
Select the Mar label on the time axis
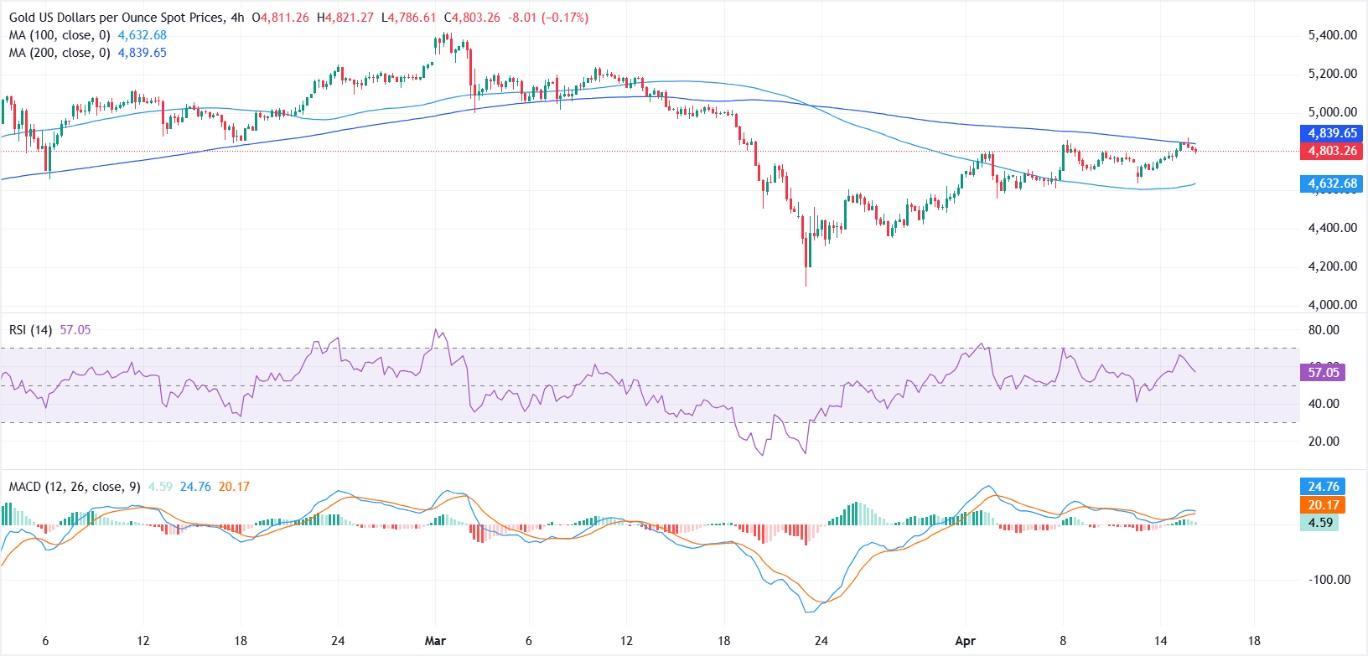point(435,641)
